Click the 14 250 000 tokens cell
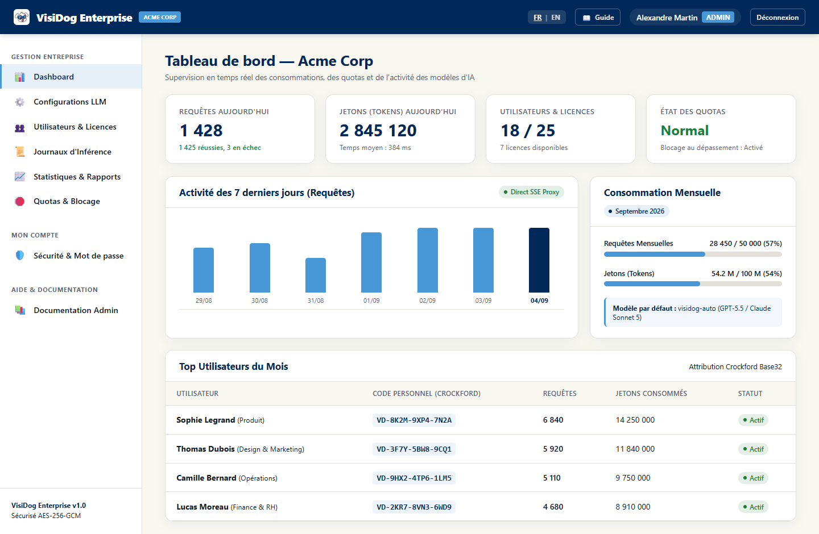Viewport: 819px width, 534px height. click(635, 420)
